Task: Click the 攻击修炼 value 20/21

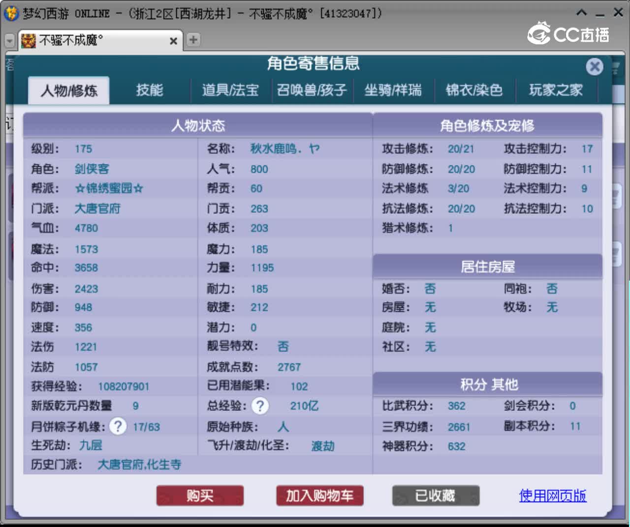Action: tap(461, 149)
